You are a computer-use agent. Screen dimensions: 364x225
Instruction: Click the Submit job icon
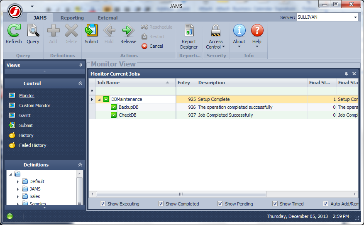tap(91, 30)
